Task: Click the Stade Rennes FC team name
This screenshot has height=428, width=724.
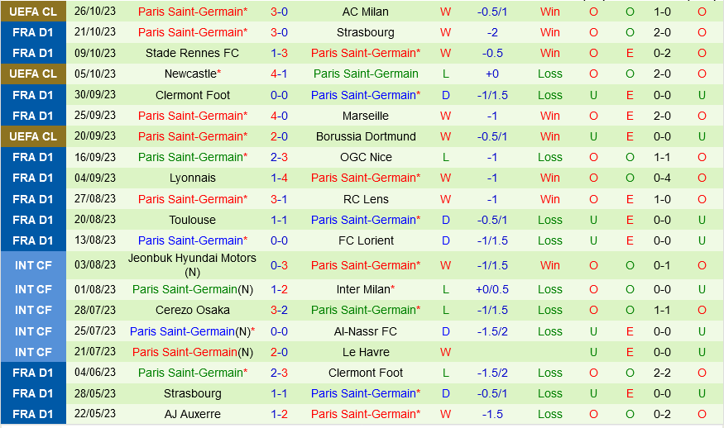Action: pos(192,53)
